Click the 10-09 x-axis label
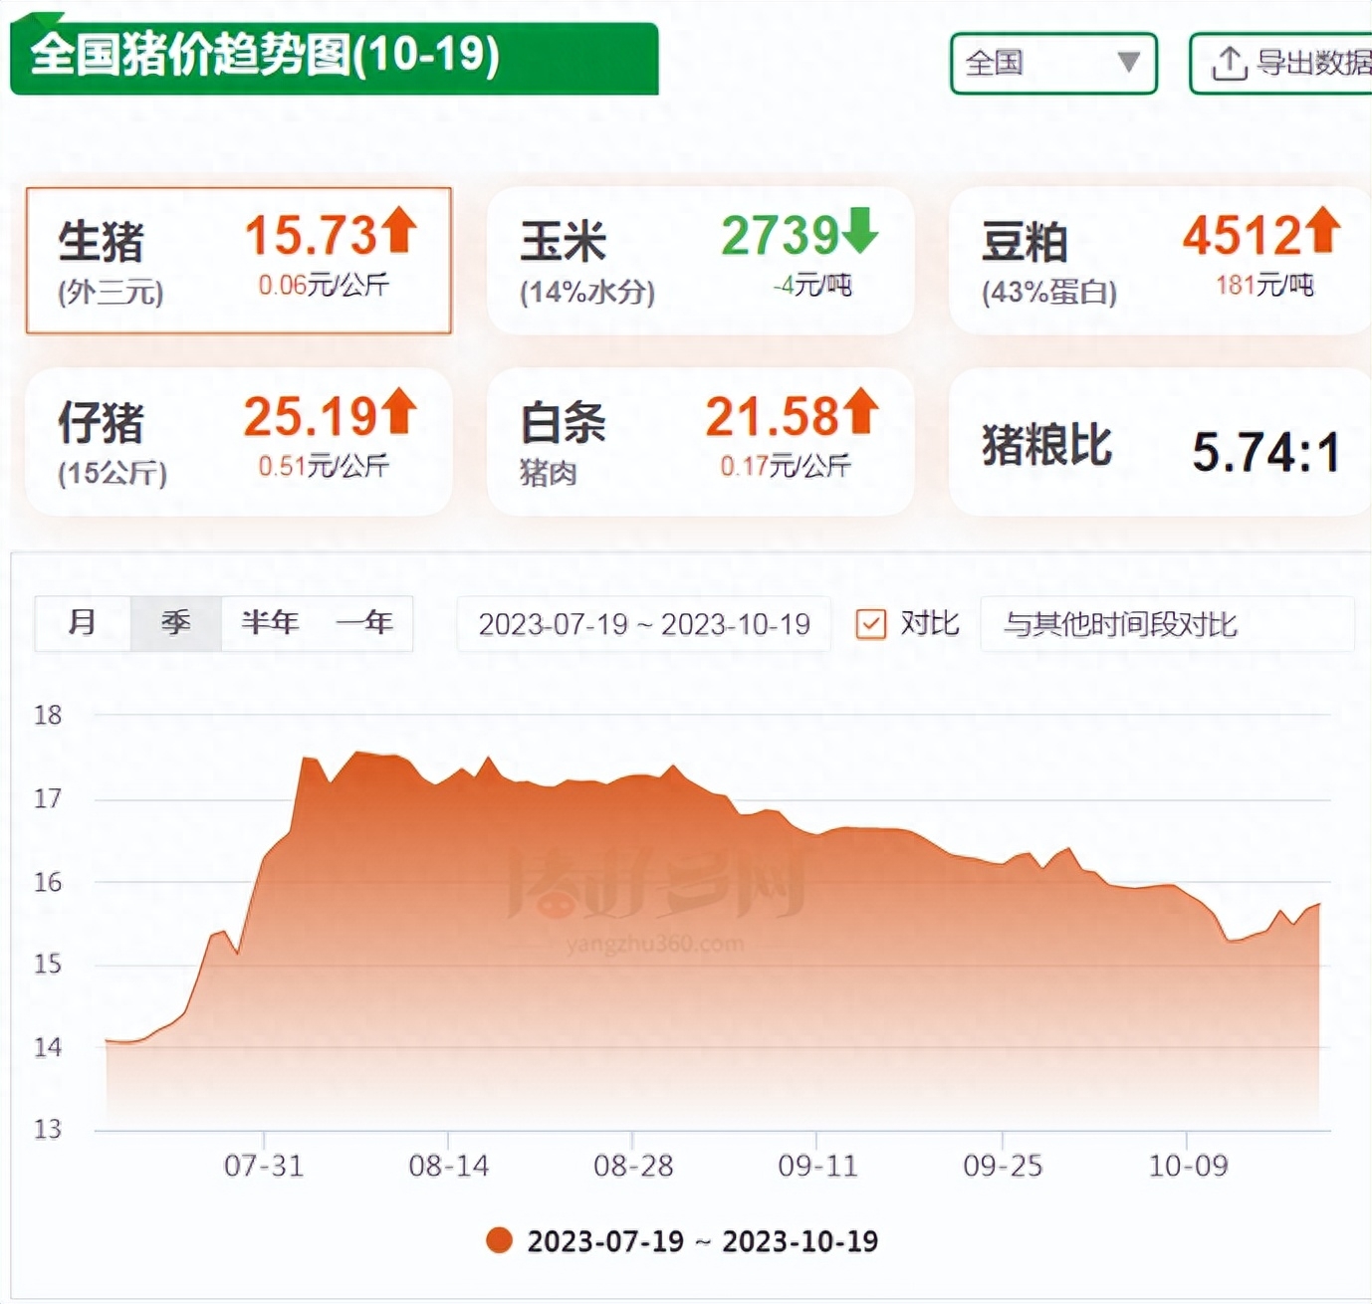The image size is (1372, 1304). tap(1188, 1166)
